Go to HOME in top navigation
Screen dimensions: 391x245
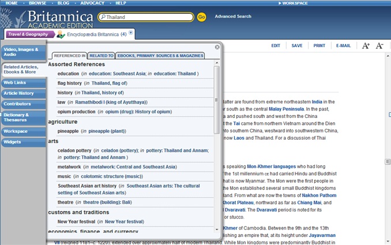pos(12,3)
